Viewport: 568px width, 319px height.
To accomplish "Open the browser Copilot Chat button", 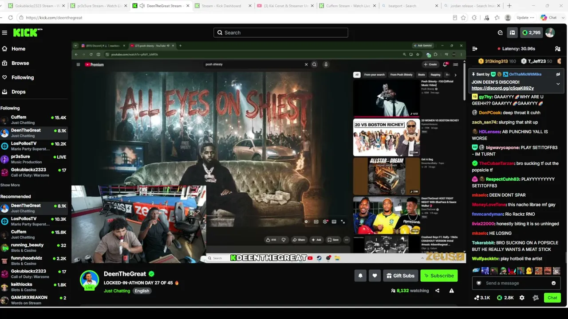I will point(548,18).
